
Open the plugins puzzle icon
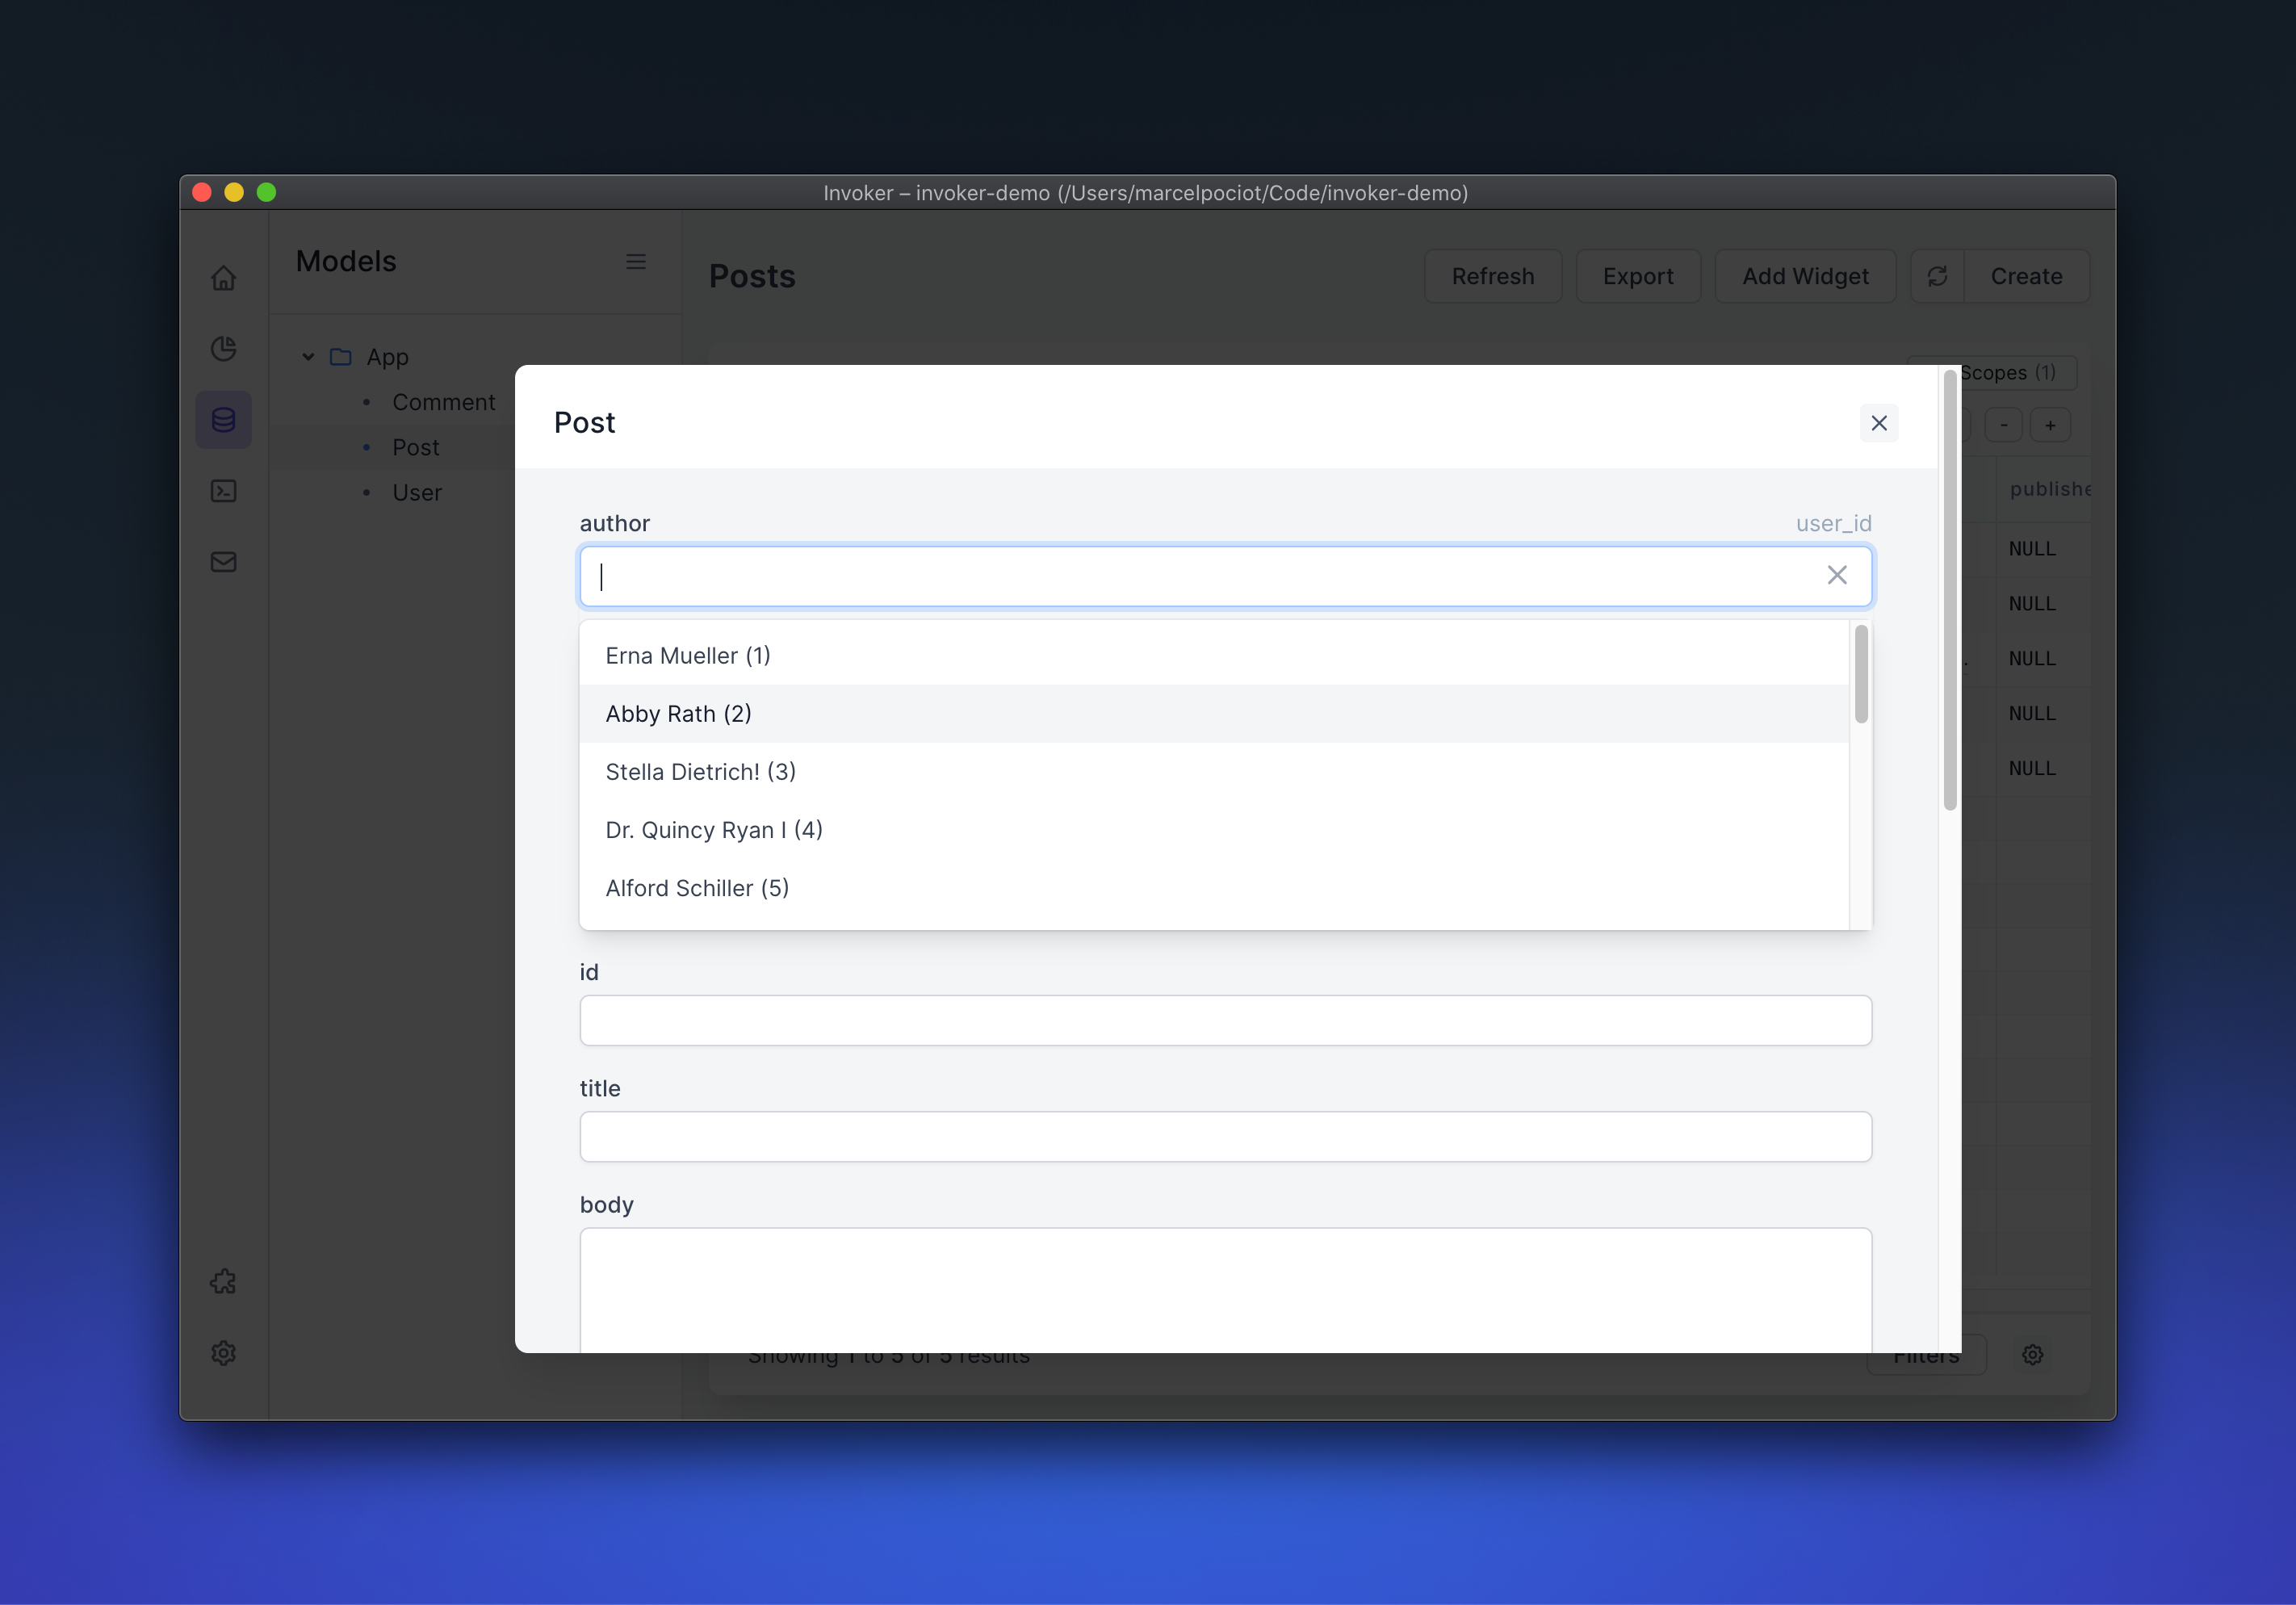point(223,1282)
